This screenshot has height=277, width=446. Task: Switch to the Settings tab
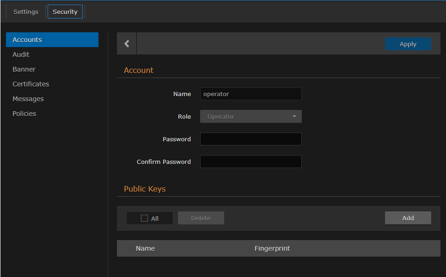[x=26, y=12]
